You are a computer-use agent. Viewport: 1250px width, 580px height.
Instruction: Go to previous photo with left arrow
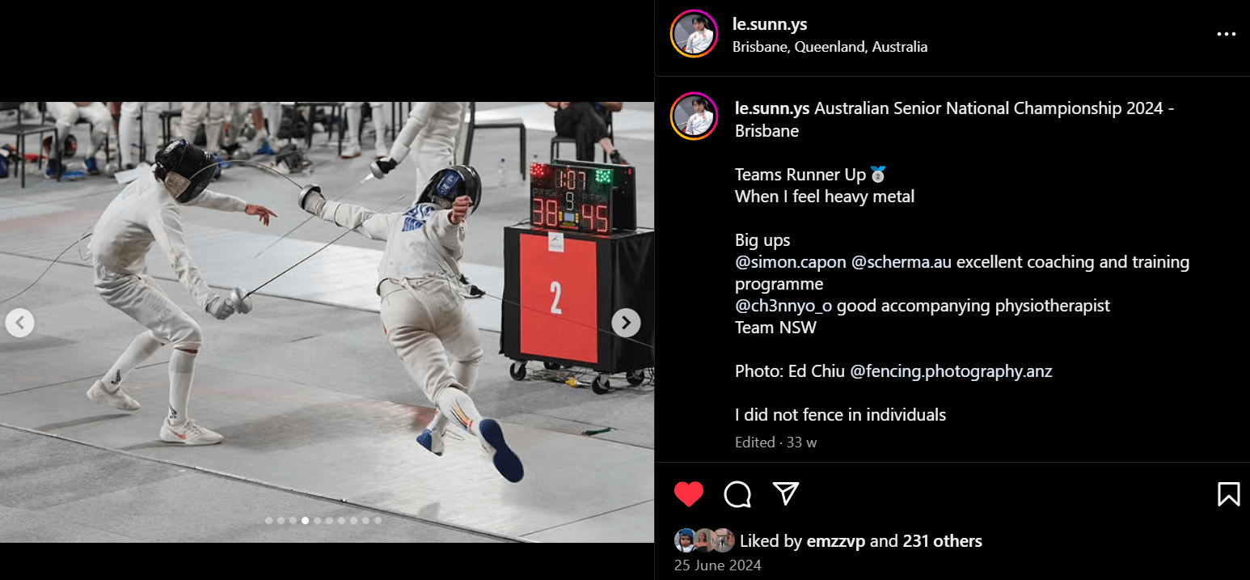pyautogui.click(x=19, y=323)
